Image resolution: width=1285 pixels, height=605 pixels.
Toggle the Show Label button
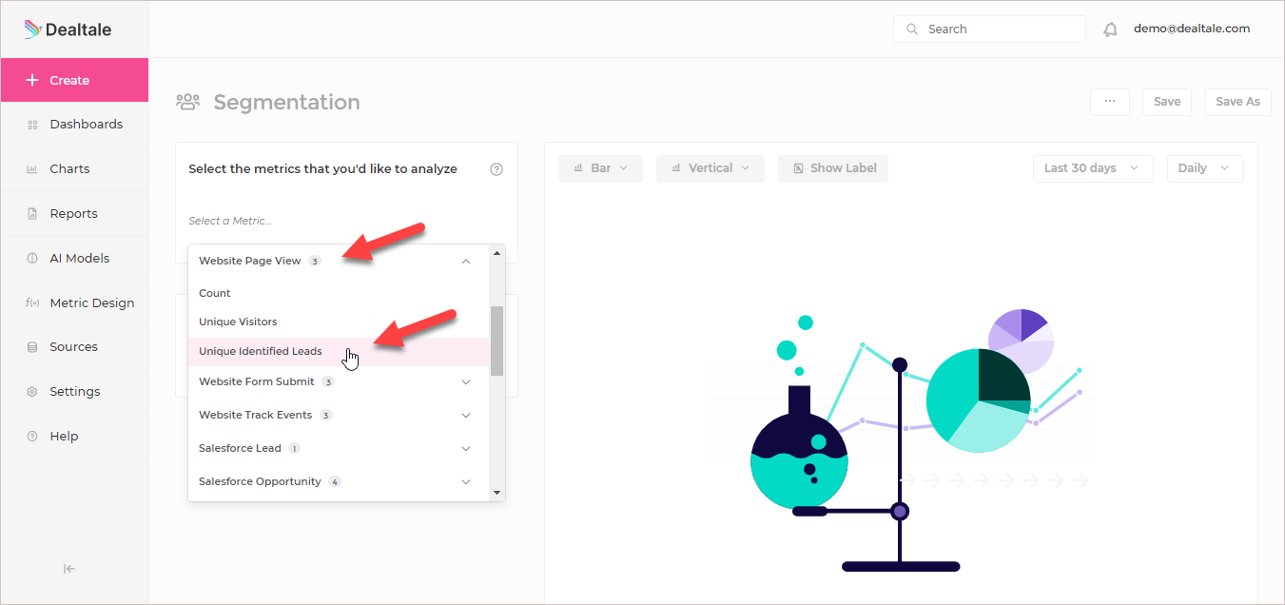833,168
